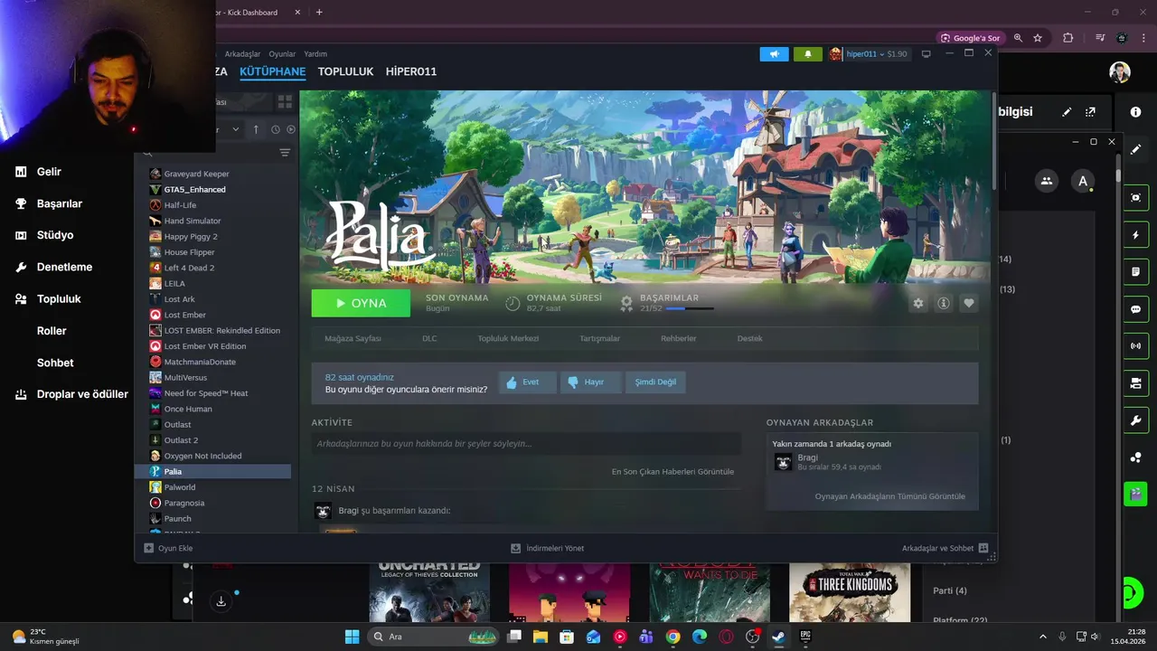
Task: Open Steam notifications bell icon
Action: pyautogui.click(x=808, y=54)
